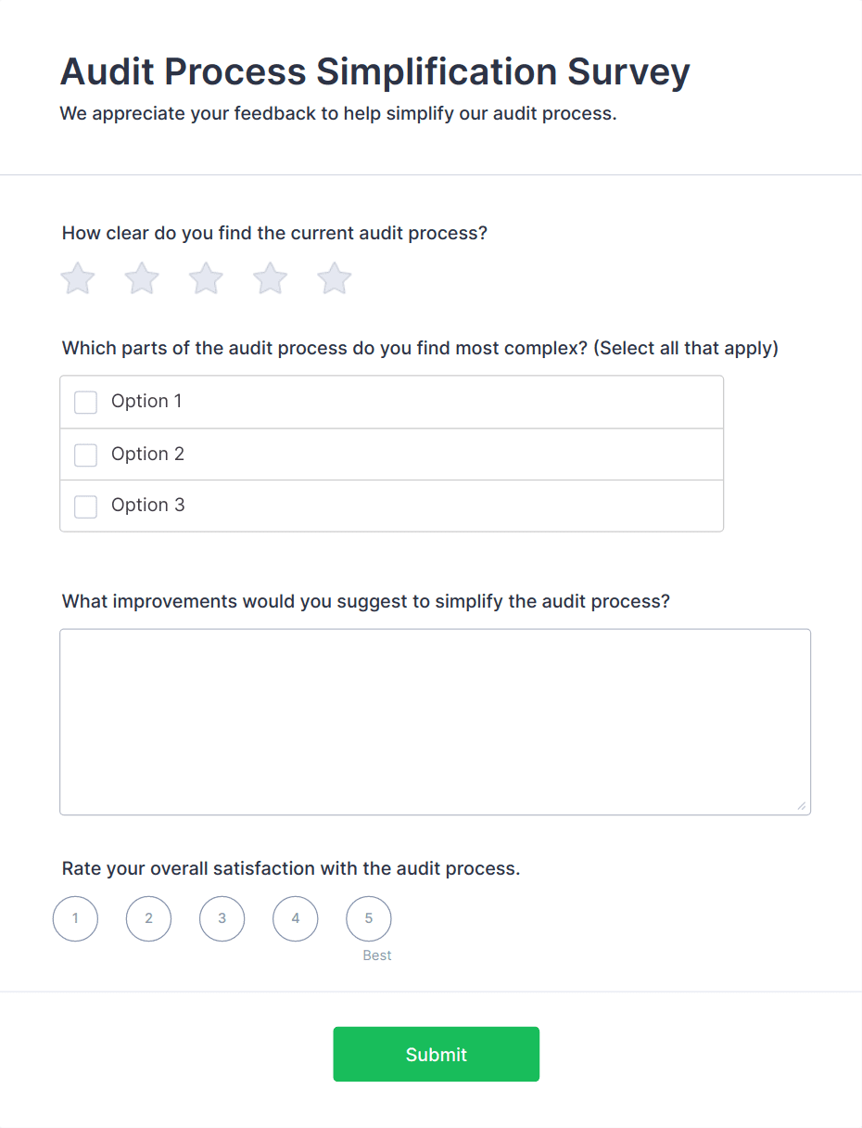Image resolution: width=862 pixels, height=1128 pixels.
Task: Set overall satisfaction to 4
Action: (296, 919)
